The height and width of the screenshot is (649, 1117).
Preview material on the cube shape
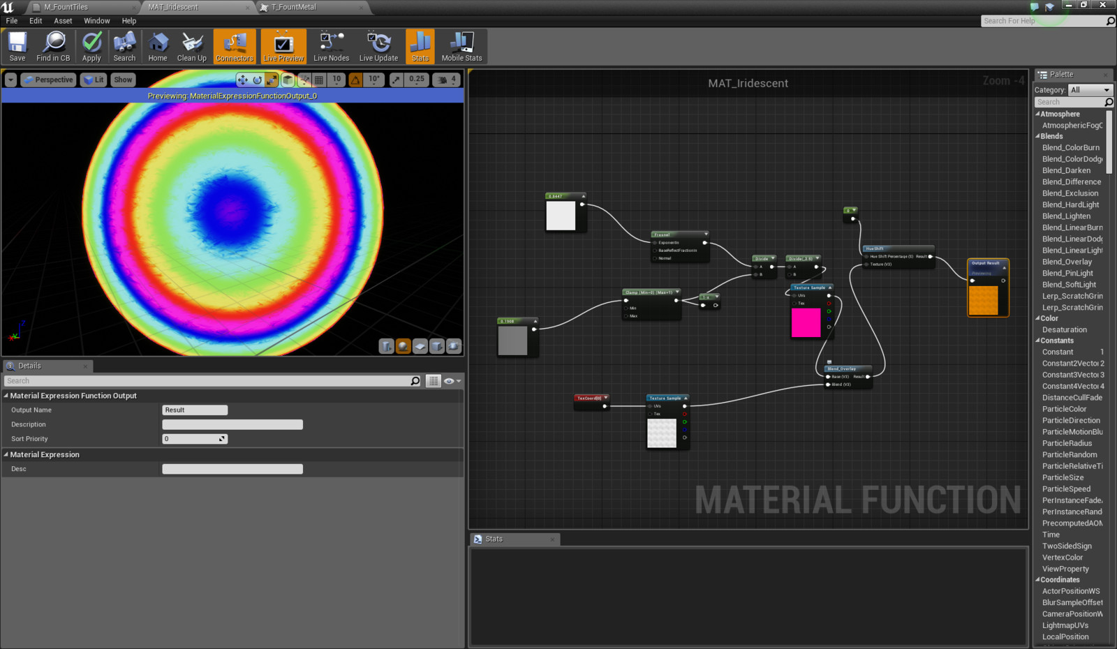pyautogui.click(x=437, y=346)
